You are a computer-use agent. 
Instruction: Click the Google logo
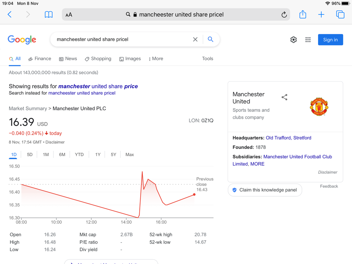[x=22, y=40]
